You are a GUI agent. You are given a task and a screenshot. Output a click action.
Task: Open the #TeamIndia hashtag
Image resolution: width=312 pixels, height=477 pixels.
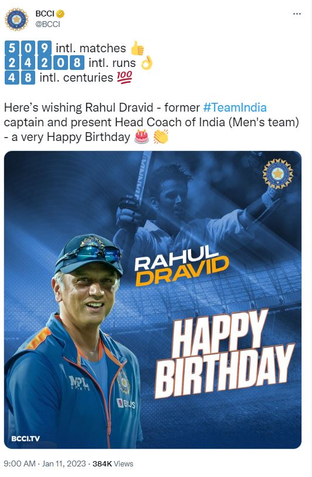235,108
